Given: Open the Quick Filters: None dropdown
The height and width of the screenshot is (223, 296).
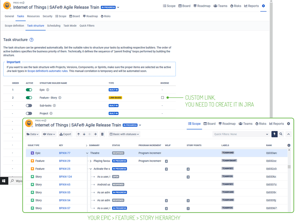Looking at the screenshot, I should 241,134.
